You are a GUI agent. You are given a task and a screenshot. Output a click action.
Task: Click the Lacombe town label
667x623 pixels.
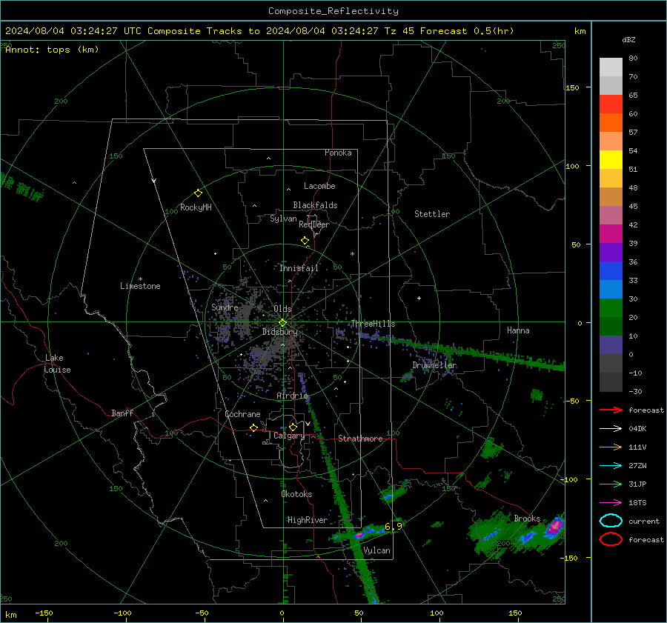pos(319,186)
